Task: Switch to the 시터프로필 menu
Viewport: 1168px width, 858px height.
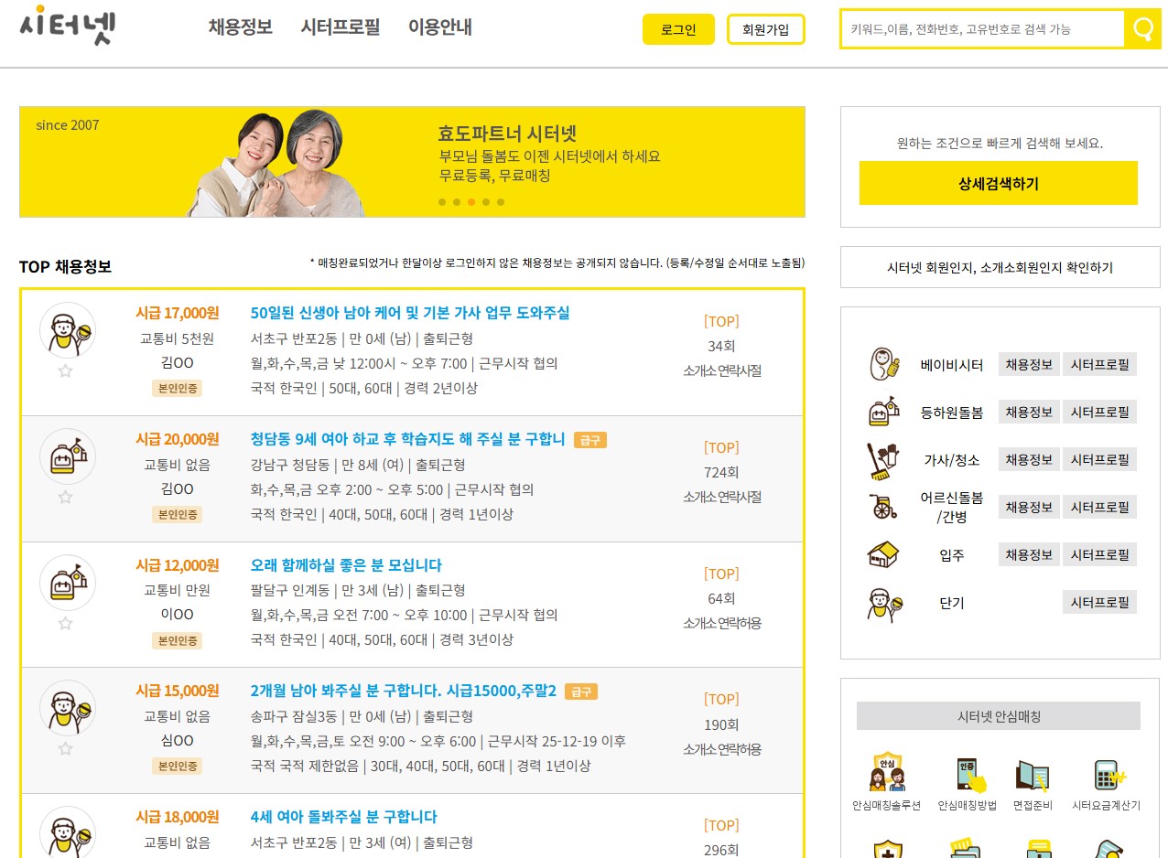Action: pos(341,28)
